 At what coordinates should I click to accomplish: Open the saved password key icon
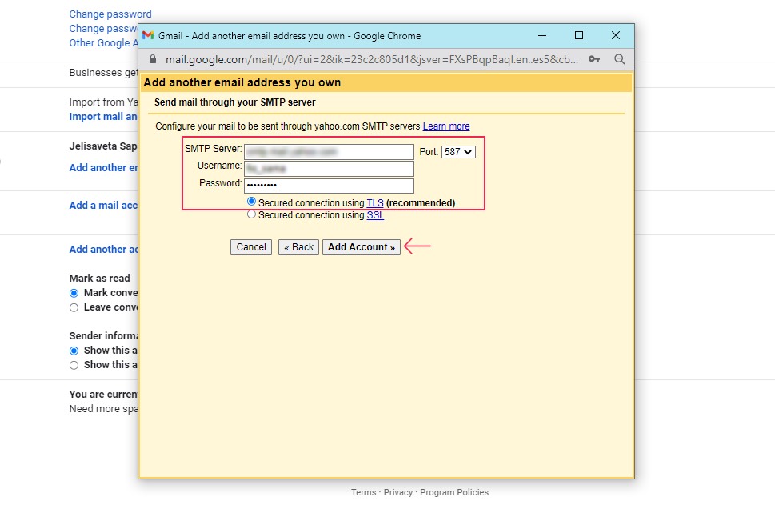[x=594, y=59]
